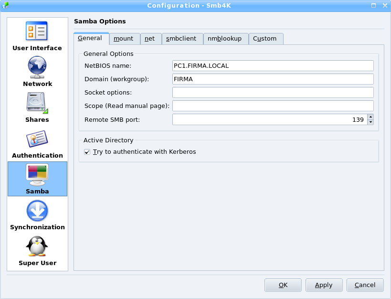The height and width of the screenshot is (299, 391).
Task: Click the Scope input field
Action: click(273, 106)
